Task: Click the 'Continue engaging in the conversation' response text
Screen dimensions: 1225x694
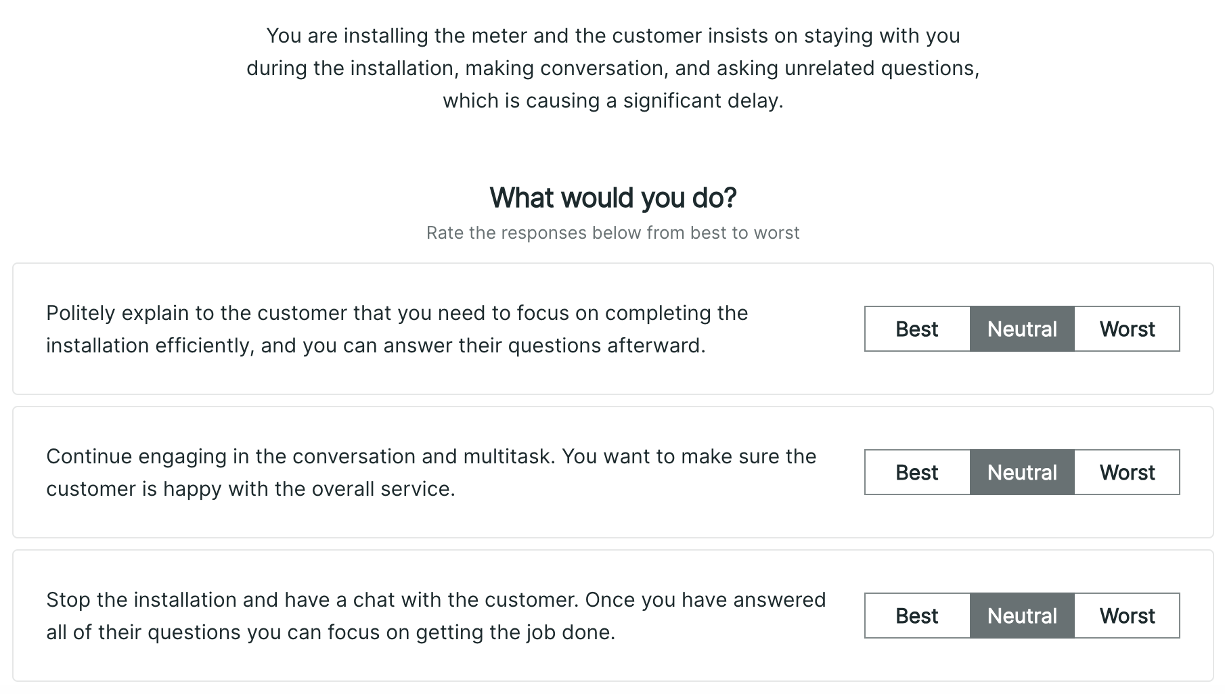Action: (431, 457)
